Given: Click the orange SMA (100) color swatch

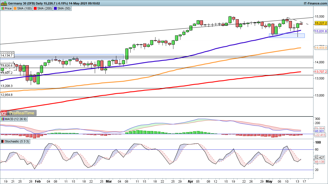Looking at the screenshot, I should click(15, 8).
